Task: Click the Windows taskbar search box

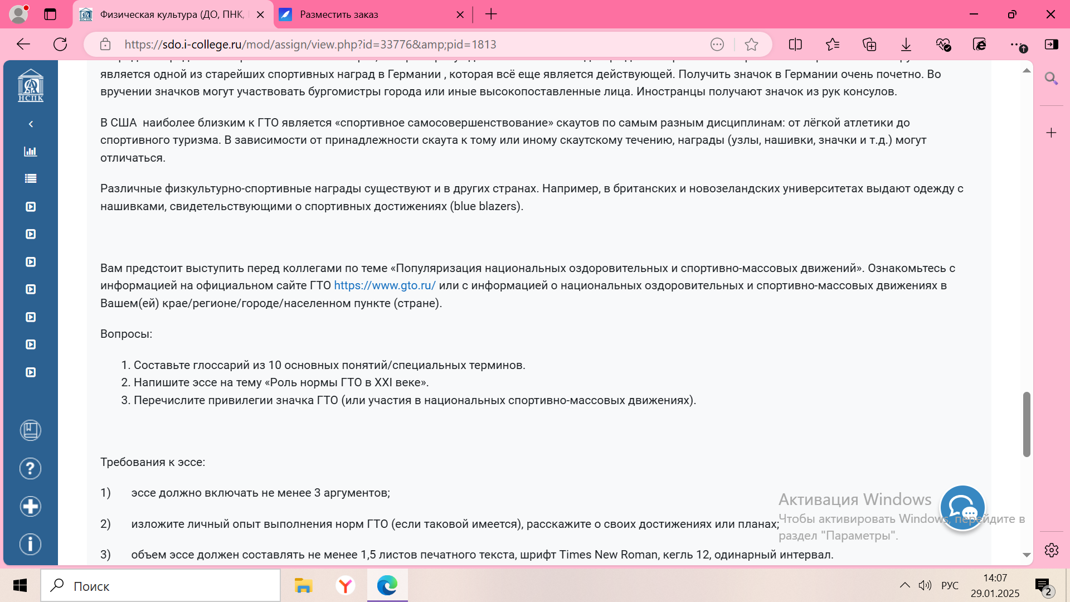Action: point(162,586)
